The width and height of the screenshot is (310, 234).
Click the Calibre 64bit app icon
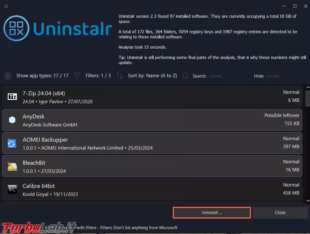pyautogui.click(x=12, y=189)
